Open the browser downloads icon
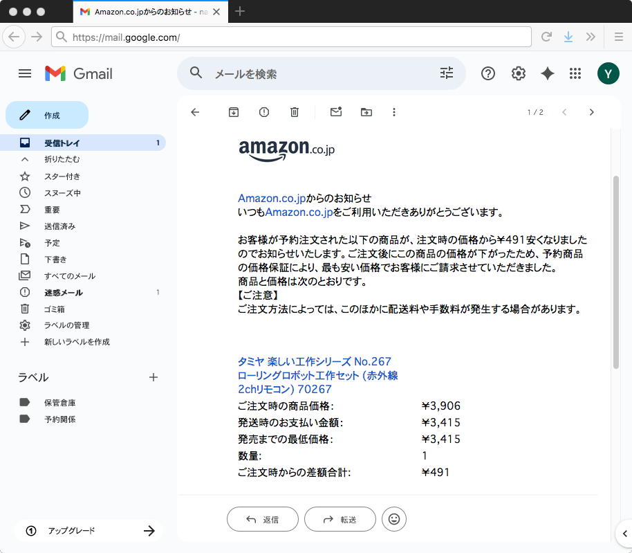632x553 pixels. click(568, 37)
